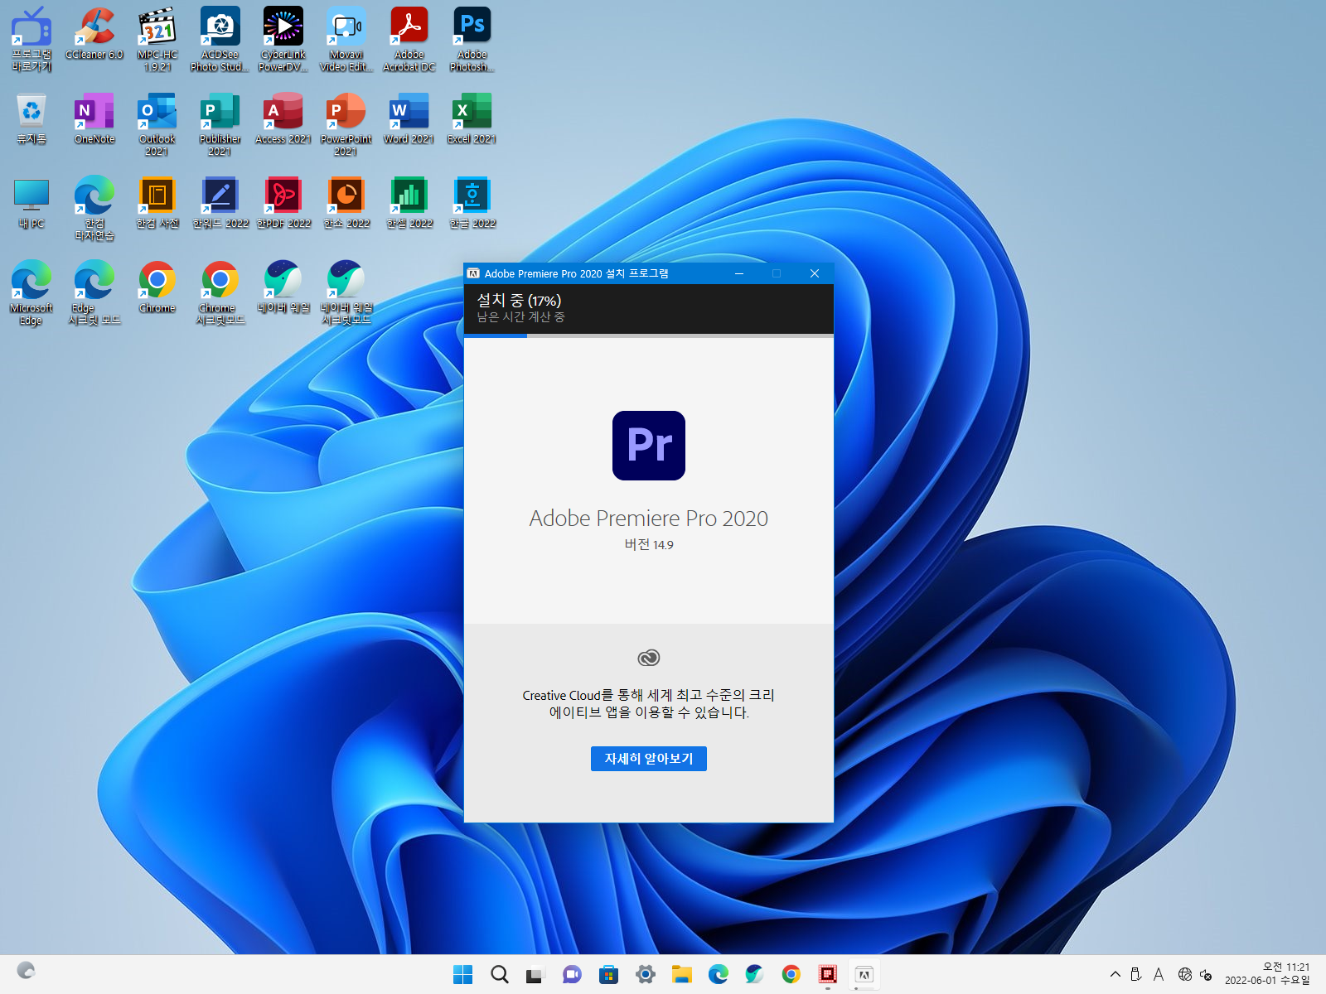The width and height of the screenshot is (1326, 994).
Task: Select the Outlook 2021 desktop shortcut
Action: tap(157, 123)
